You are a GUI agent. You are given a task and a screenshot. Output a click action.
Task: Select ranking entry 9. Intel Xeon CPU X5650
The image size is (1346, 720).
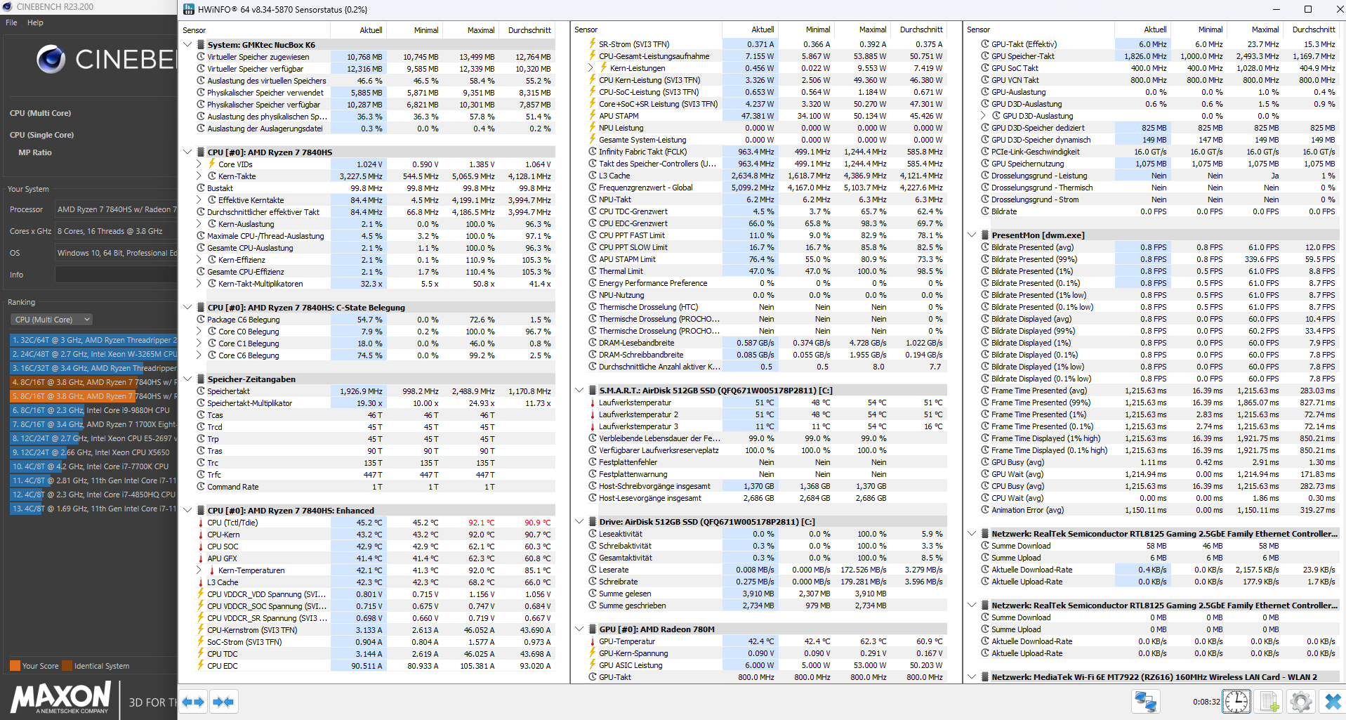point(93,452)
